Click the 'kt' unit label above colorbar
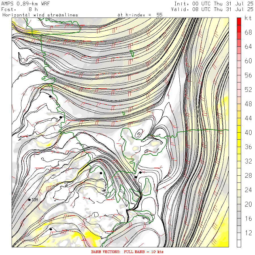This screenshot has width=255, height=255. [248, 18]
